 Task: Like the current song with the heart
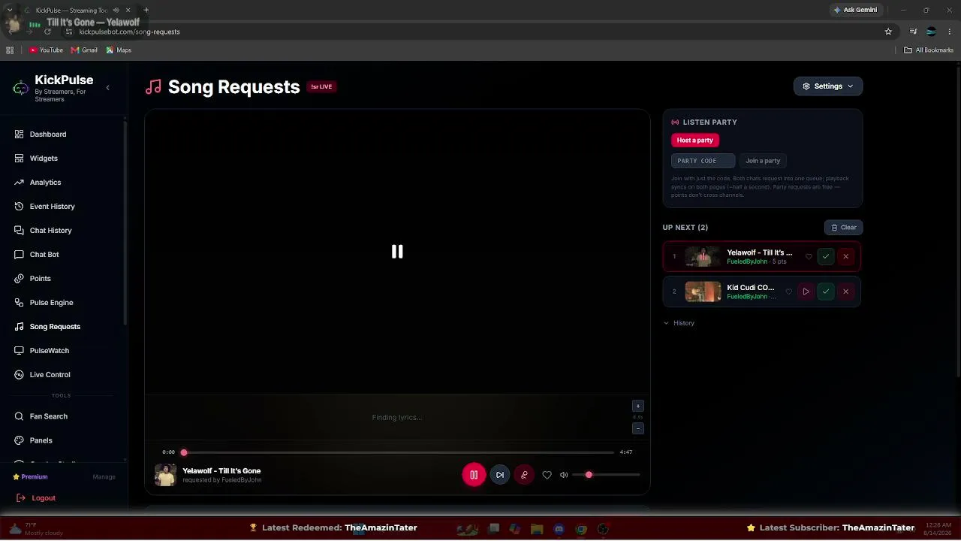coord(547,475)
